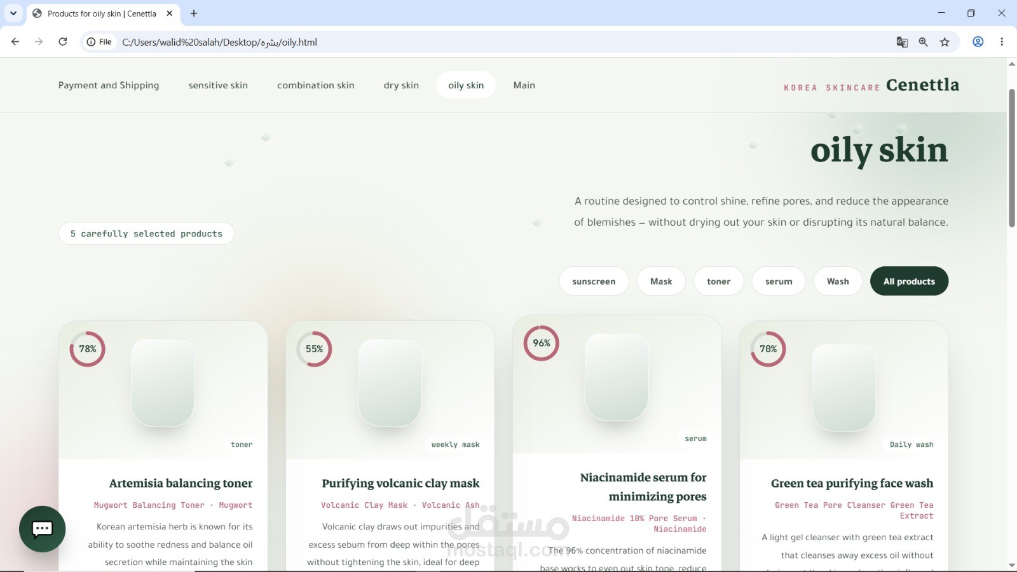Open the tab search dropdown arrow
This screenshot has width=1017, height=572.
(x=13, y=13)
